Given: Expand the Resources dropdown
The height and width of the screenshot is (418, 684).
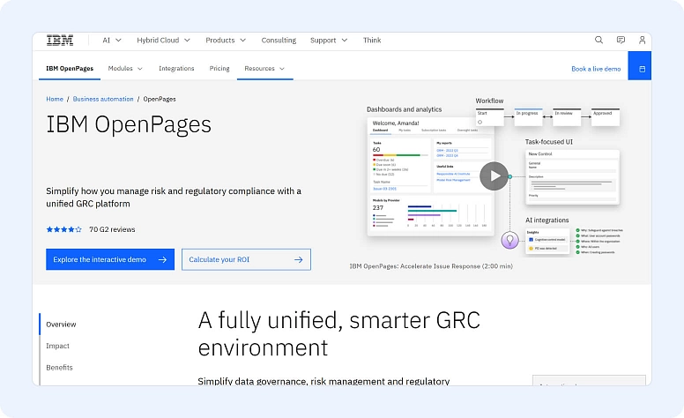Looking at the screenshot, I should click(264, 69).
